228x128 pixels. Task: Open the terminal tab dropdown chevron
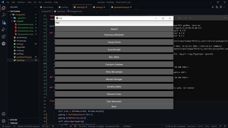190,18
